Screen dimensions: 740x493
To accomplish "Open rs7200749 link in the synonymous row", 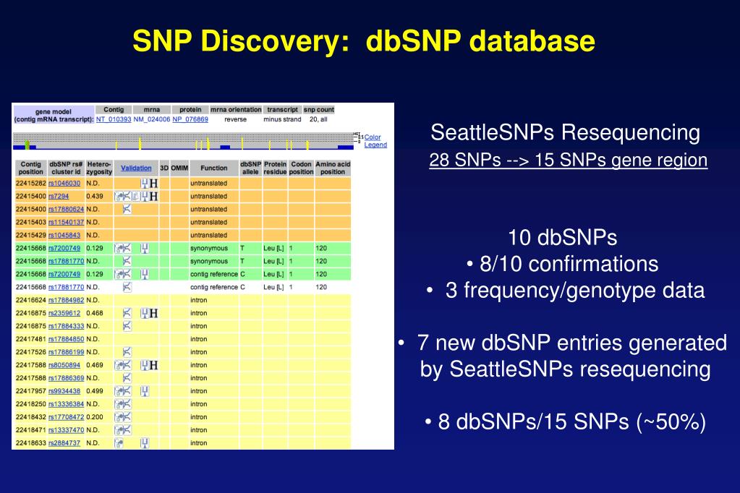I will tap(64, 248).
